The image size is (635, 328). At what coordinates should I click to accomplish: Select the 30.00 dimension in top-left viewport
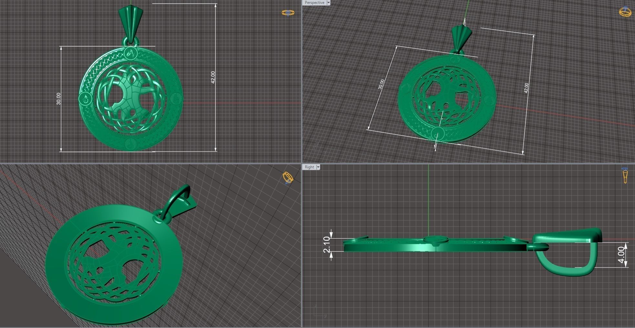point(58,99)
